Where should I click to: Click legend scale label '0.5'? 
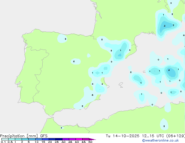point(10,142)
